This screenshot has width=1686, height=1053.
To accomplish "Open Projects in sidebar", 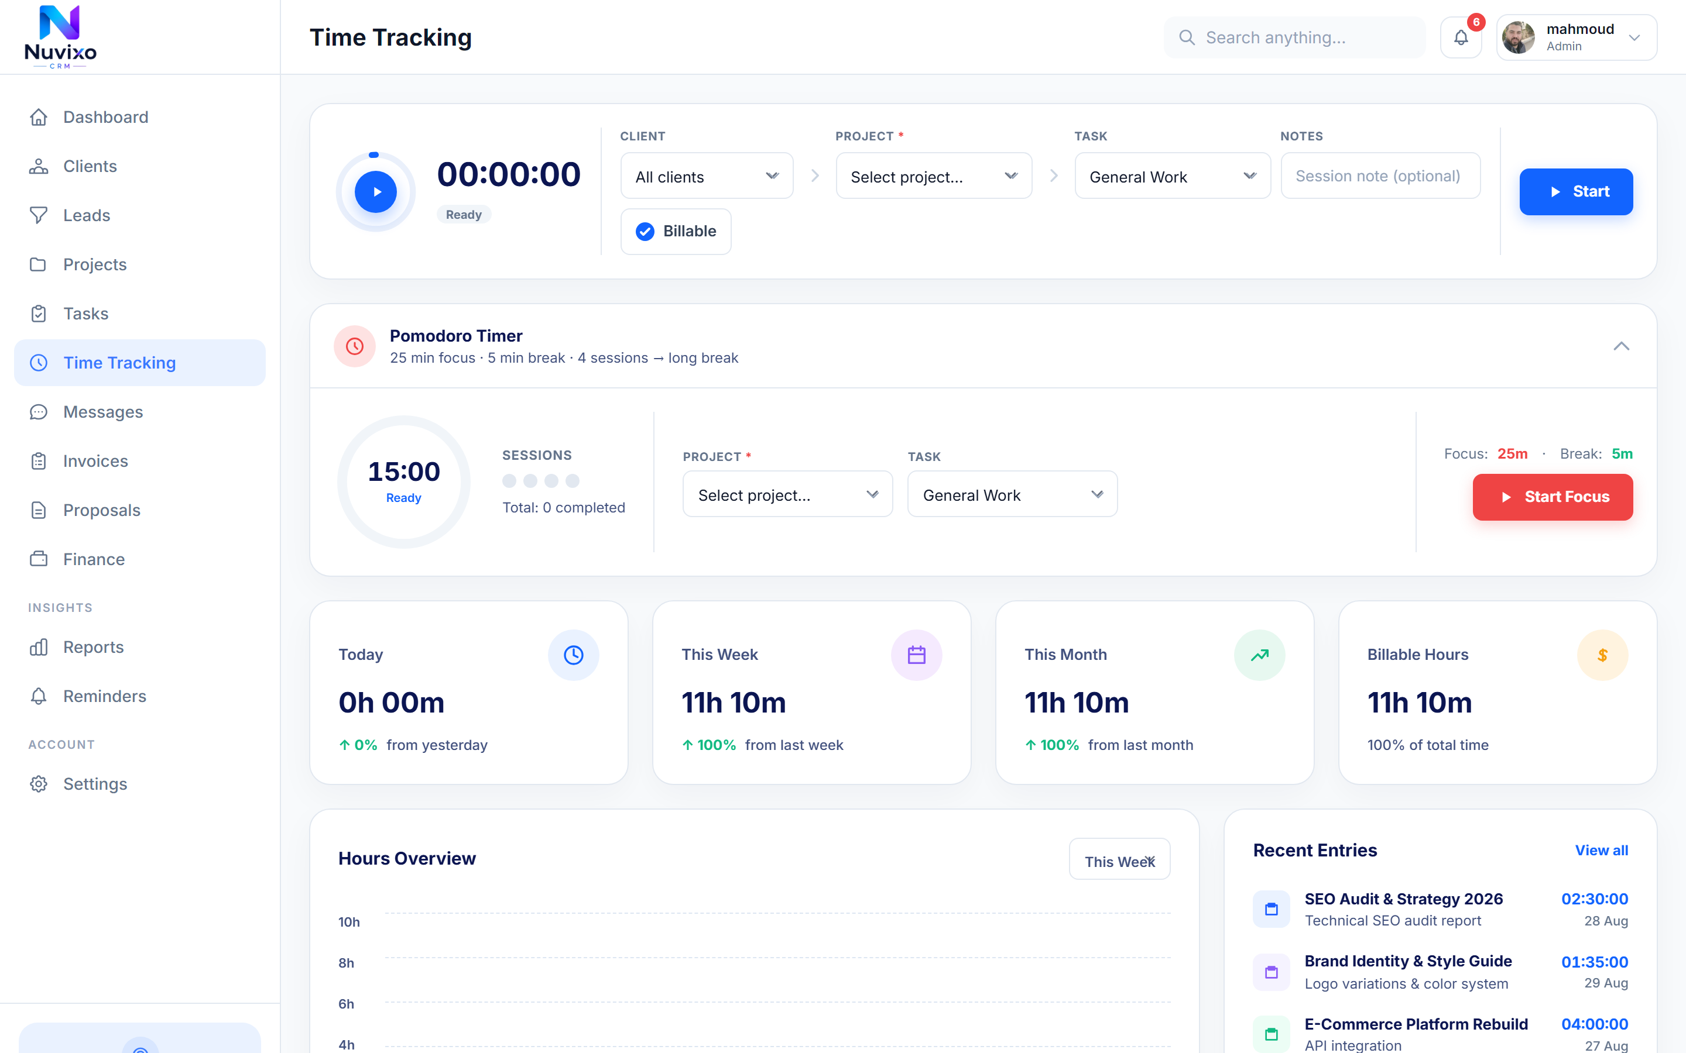I will (139, 264).
